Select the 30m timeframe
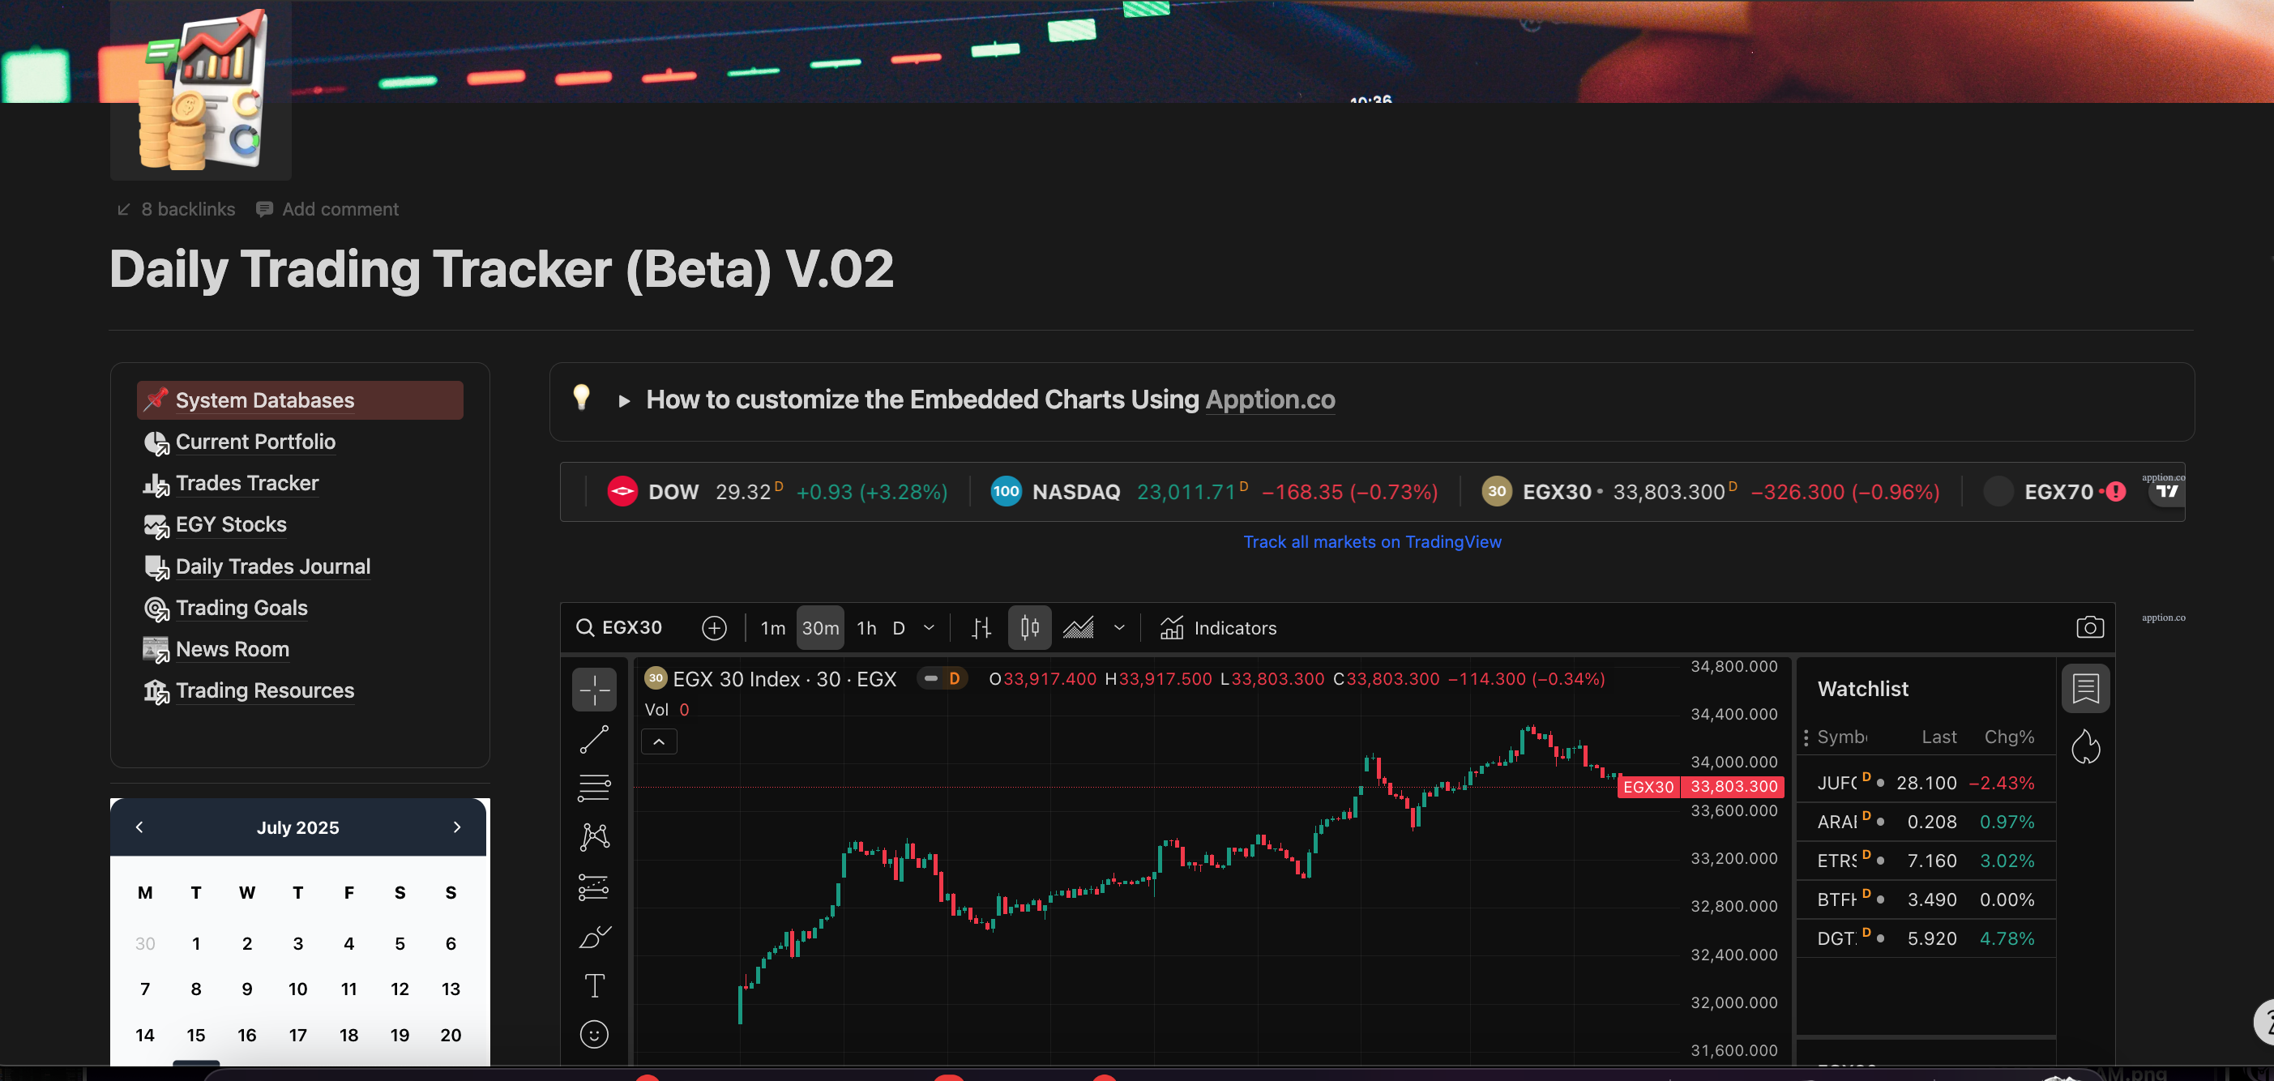This screenshot has width=2274, height=1081. (x=819, y=628)
